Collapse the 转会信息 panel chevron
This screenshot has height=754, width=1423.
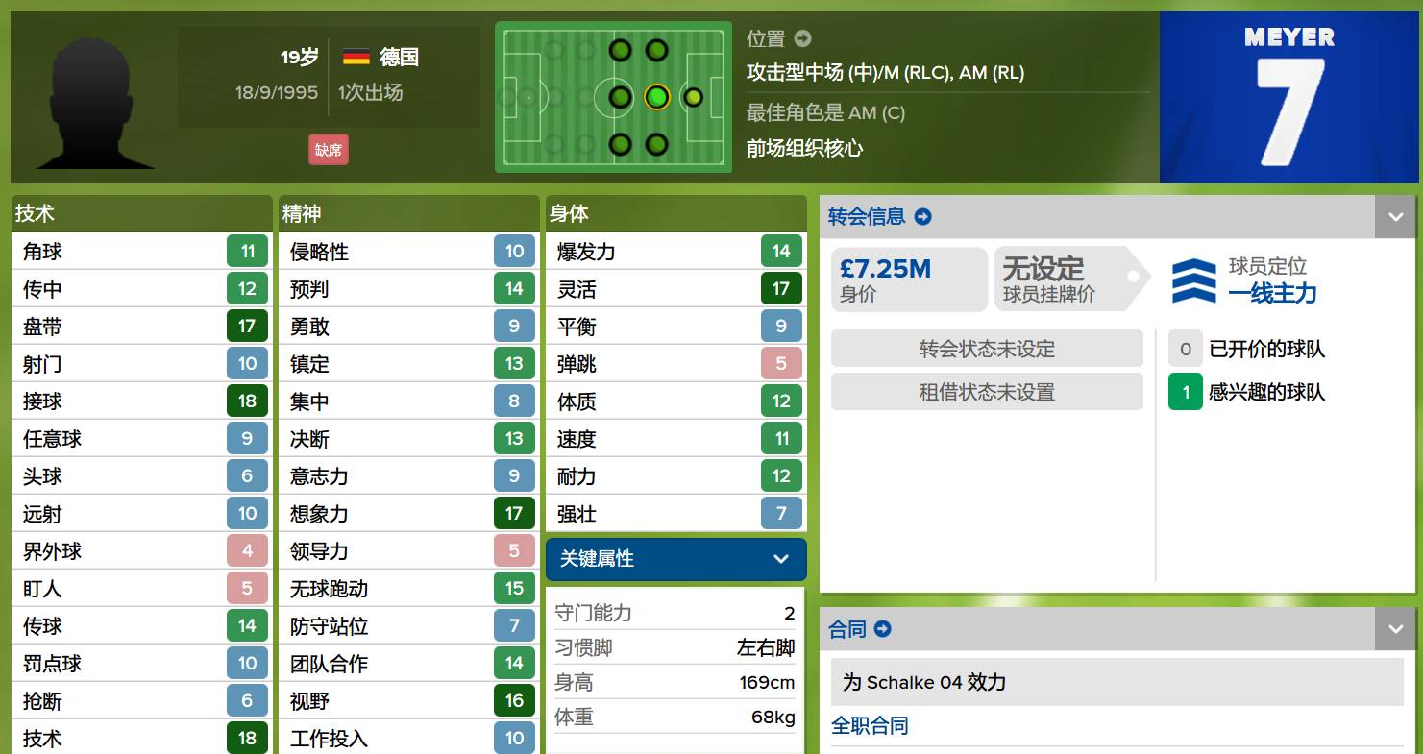[x=1395, y=216]
